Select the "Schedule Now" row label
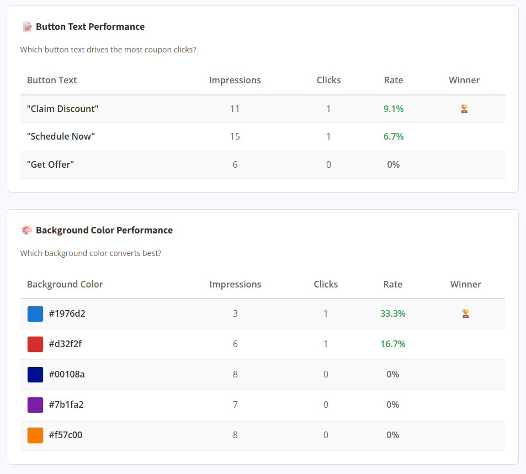This screenshot has height=474, width=526. click(x=61, y=136)
